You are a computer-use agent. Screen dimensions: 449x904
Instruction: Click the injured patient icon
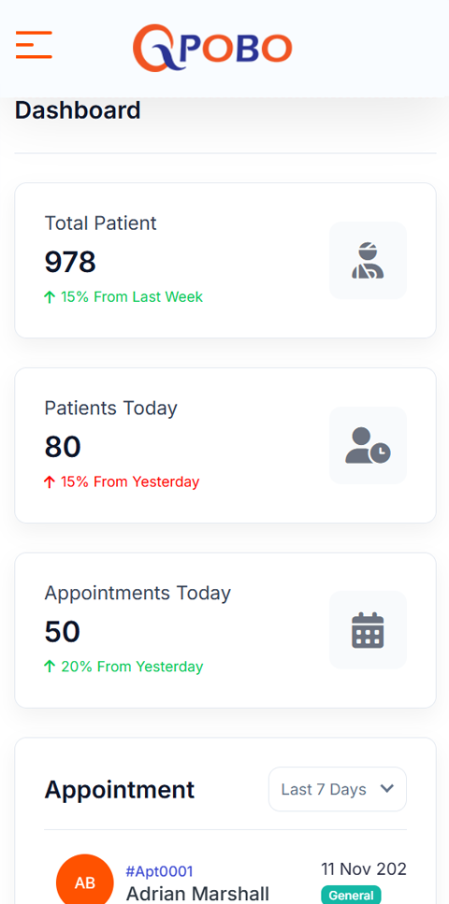[x=369, y=261]
